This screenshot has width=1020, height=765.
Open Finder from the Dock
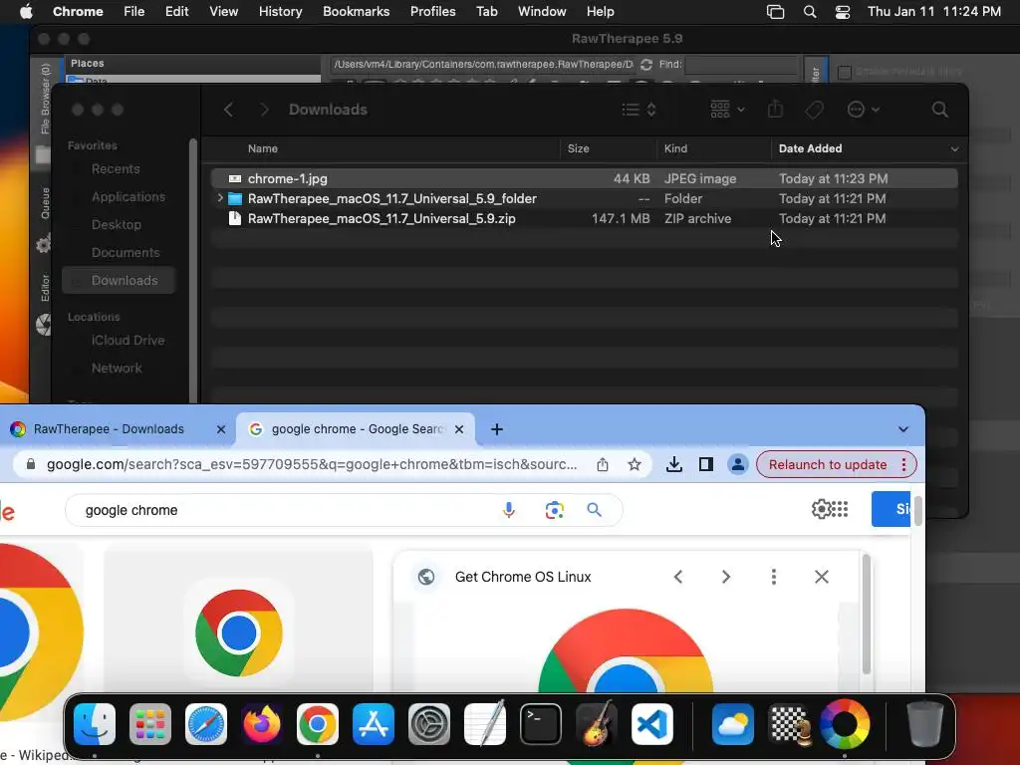[95, 724]
